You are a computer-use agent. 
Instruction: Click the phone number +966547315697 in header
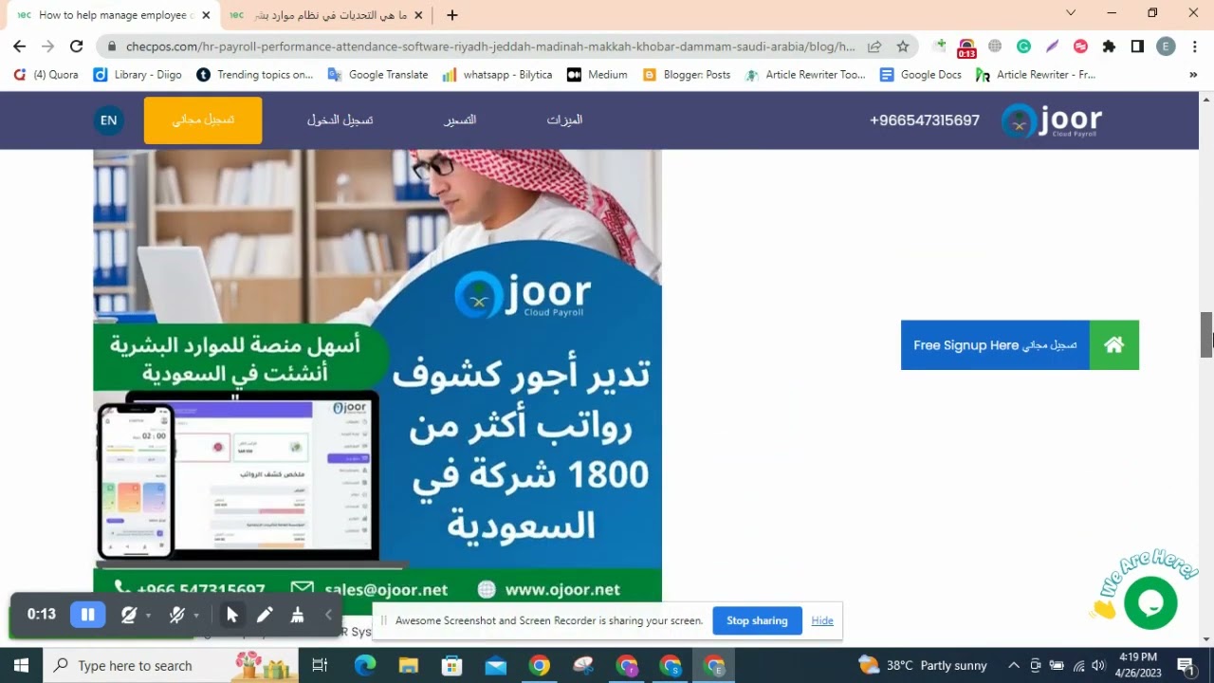[x=925, y=120]
